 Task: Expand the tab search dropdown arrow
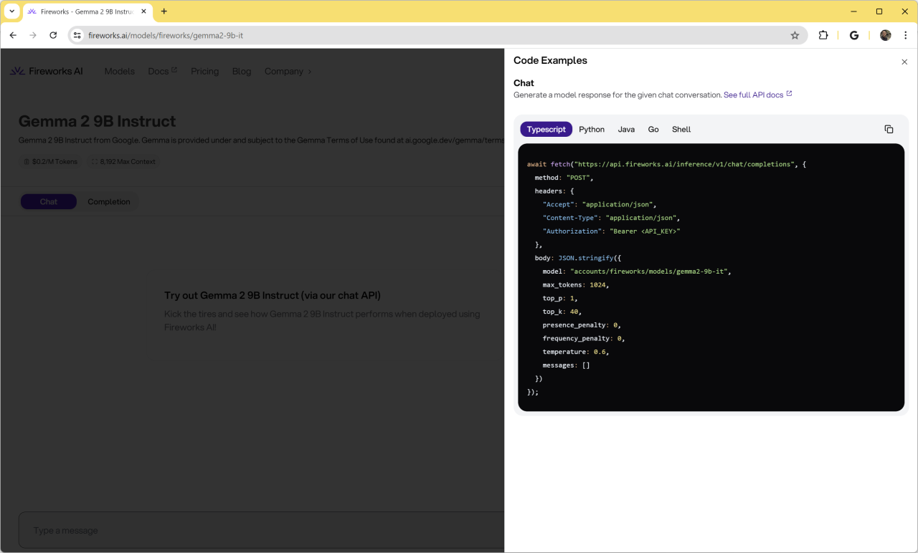(12, 11)
